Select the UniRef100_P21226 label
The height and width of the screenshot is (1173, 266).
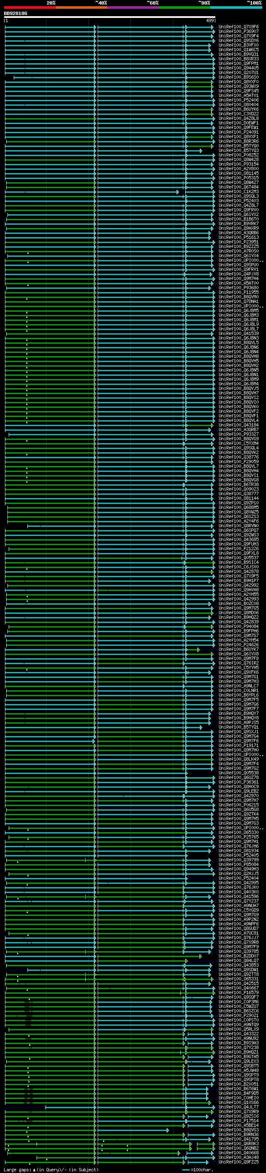(x=239, y=549)
